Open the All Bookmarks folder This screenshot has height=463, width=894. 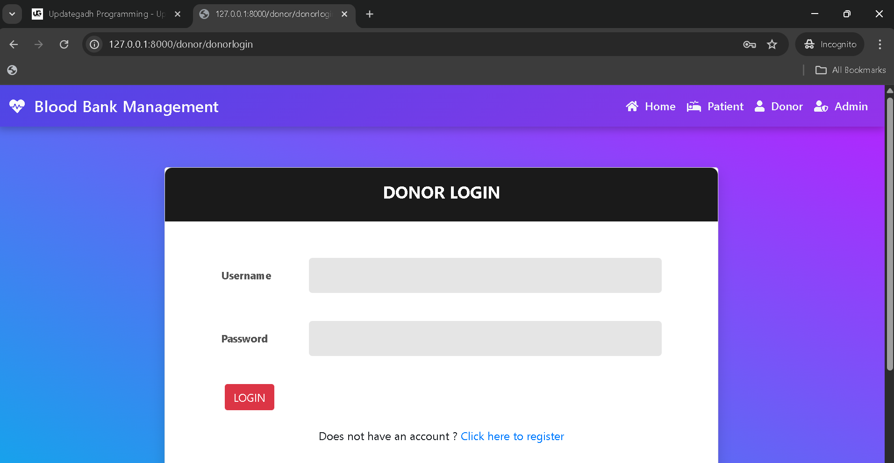pyautogui.click(x=851, y=70)
